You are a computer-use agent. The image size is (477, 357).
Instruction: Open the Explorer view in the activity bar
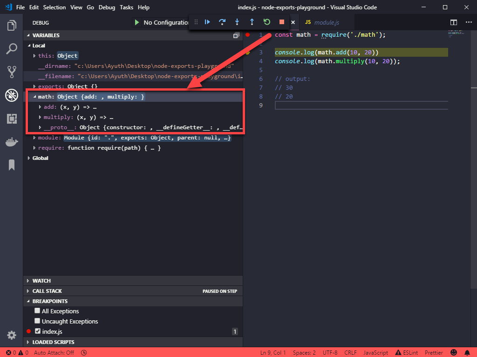(x=12, y=25)
